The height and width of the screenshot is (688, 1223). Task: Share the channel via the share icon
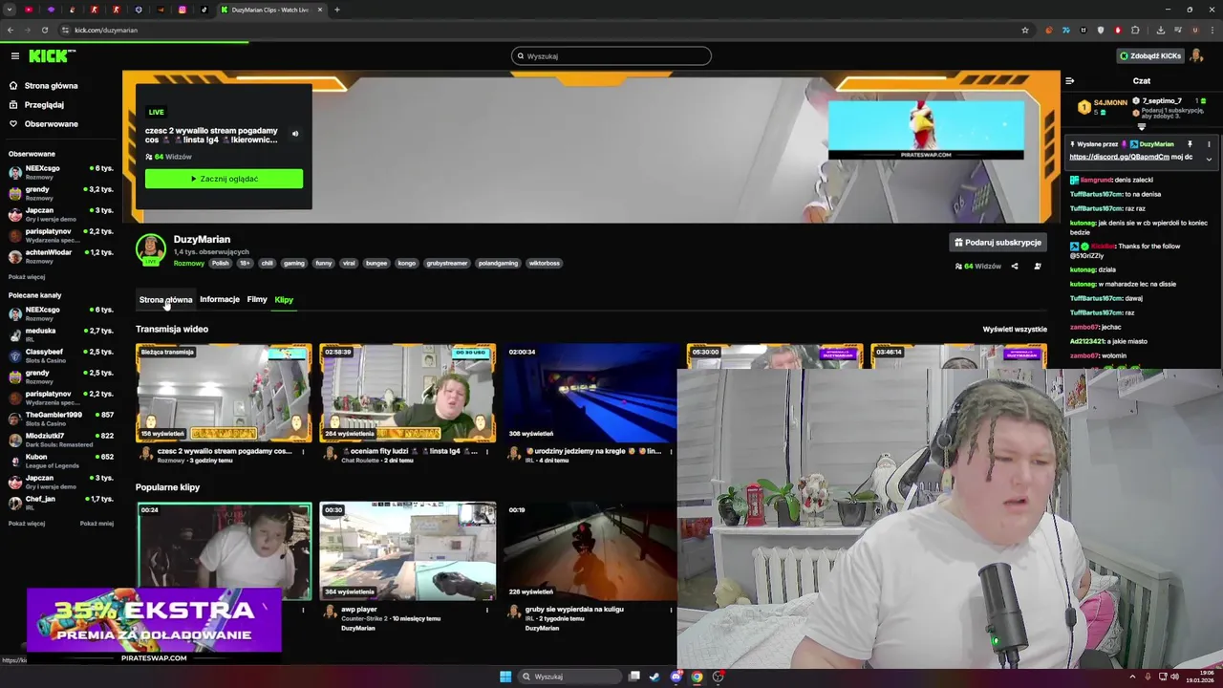click(1015, 267)
